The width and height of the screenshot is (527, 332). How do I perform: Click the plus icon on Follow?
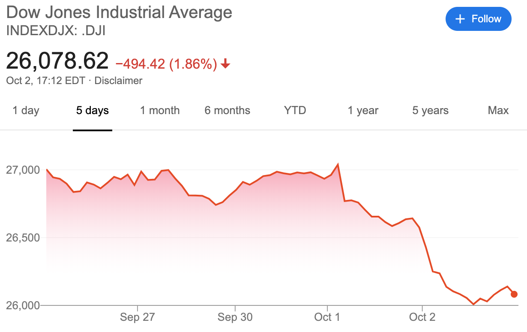pos(460,19)
